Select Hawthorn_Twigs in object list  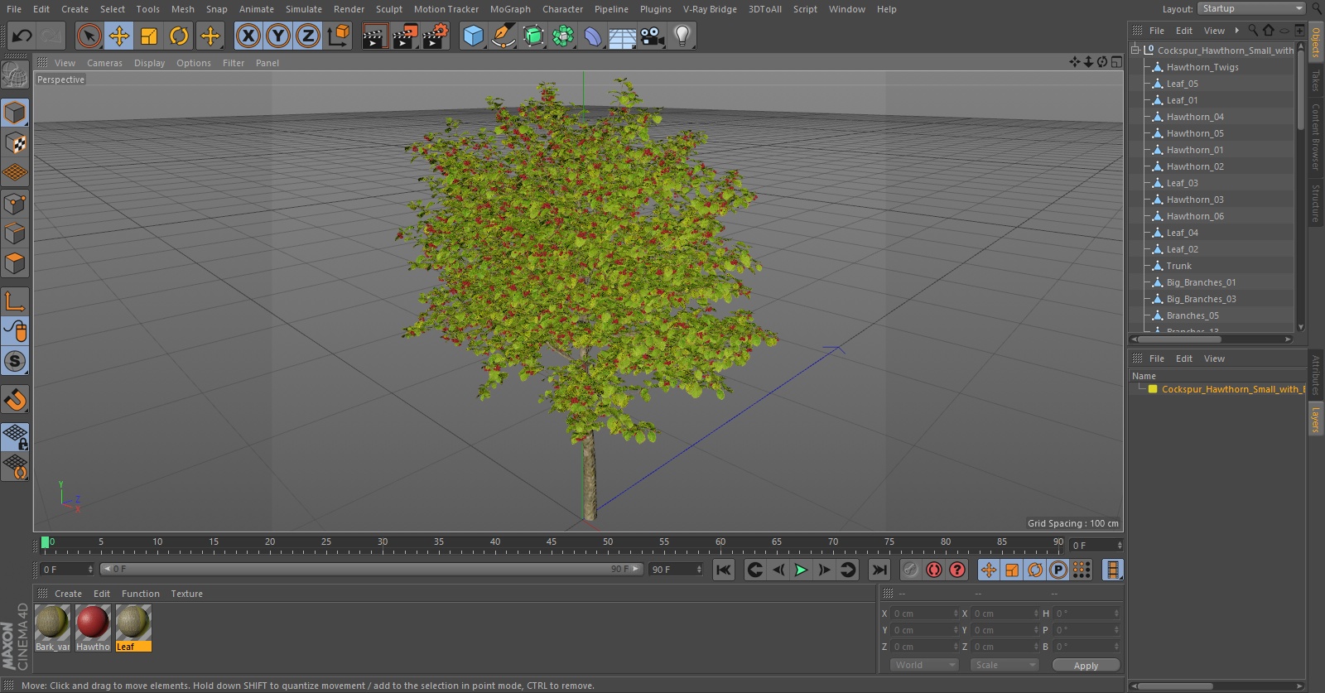click(x=1202, y=67)
